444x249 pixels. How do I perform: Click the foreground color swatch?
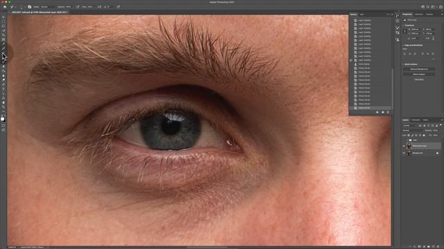click(2, 119)
